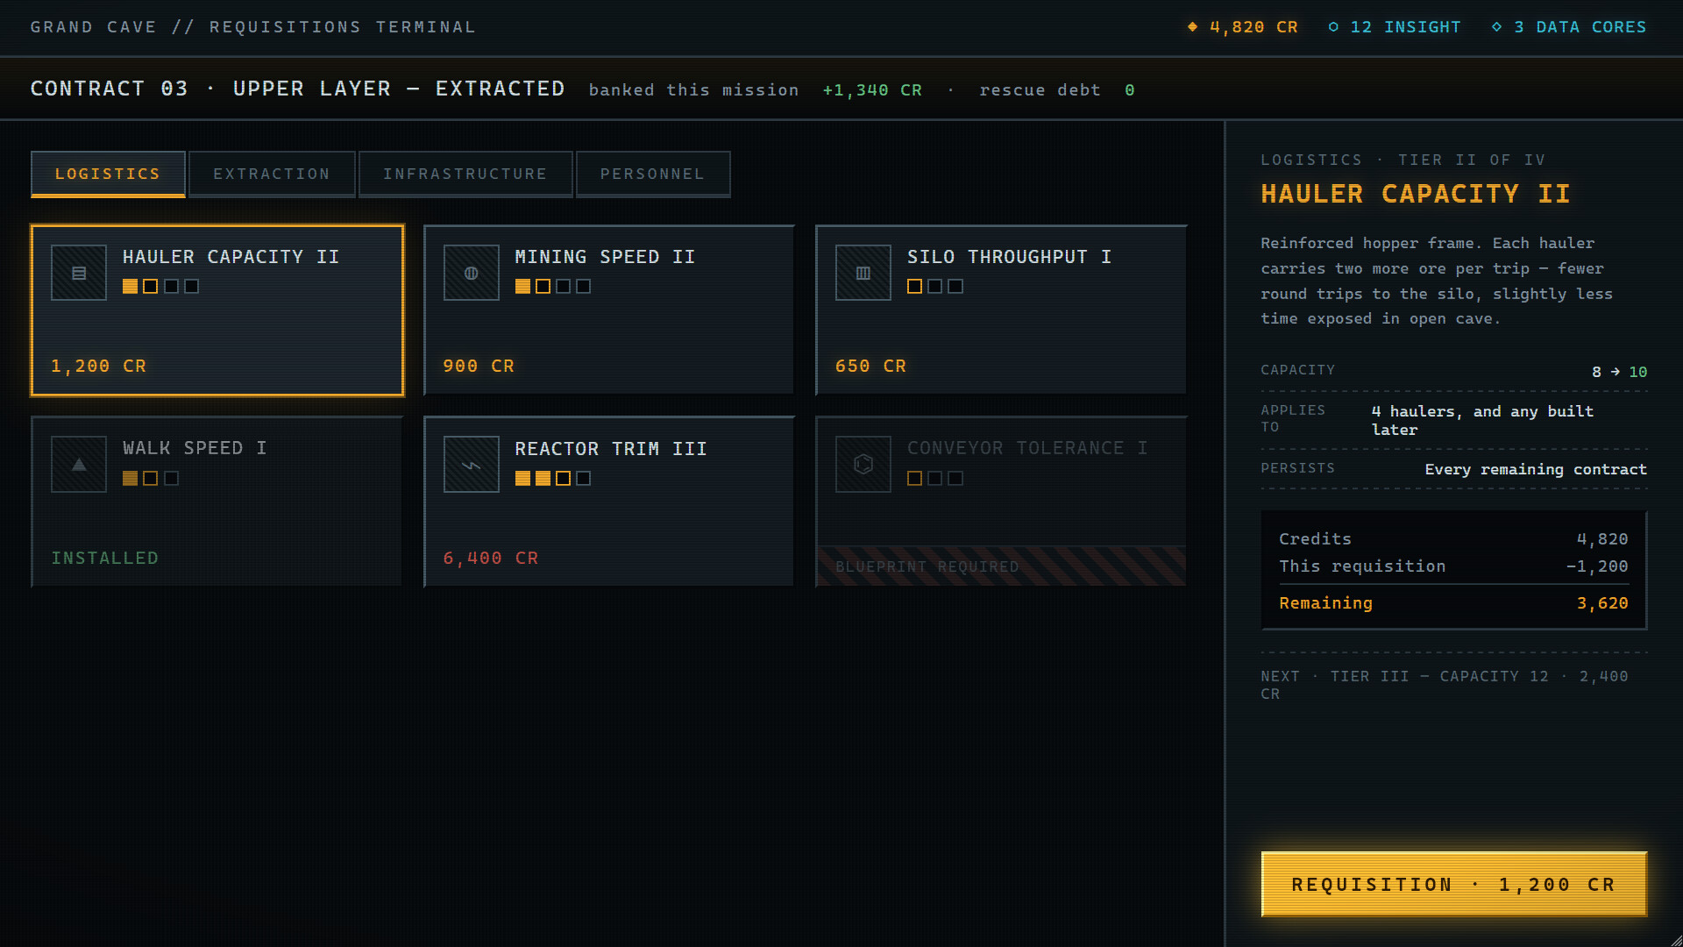Click the This requisition −1,200 row

tap(1453, 566)
